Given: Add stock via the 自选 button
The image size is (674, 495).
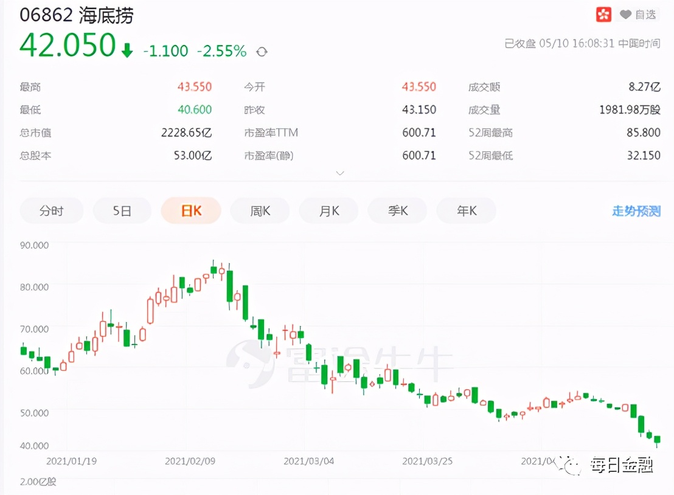Looking at the screenshot, I should coord(638,15).
